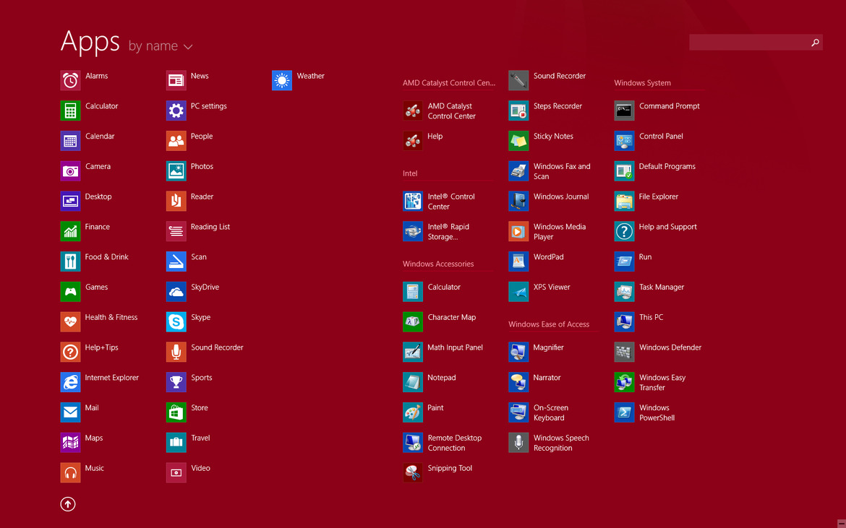
Task: Click the 'Narrator' app label
Action: 547,378
